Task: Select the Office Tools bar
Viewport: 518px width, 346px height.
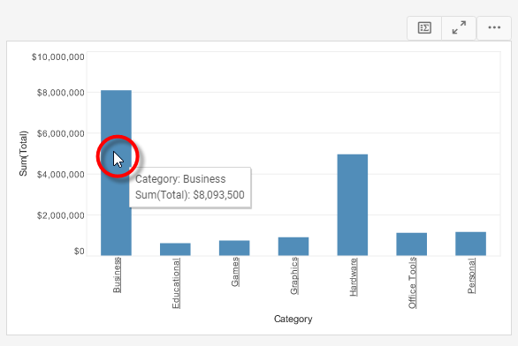Action: click(x=412, y=244)
